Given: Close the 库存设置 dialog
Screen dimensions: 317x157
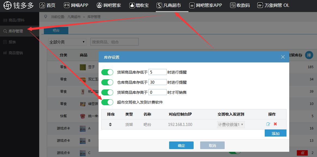Looking at the screenshot, I should click(x=283, y=57).
